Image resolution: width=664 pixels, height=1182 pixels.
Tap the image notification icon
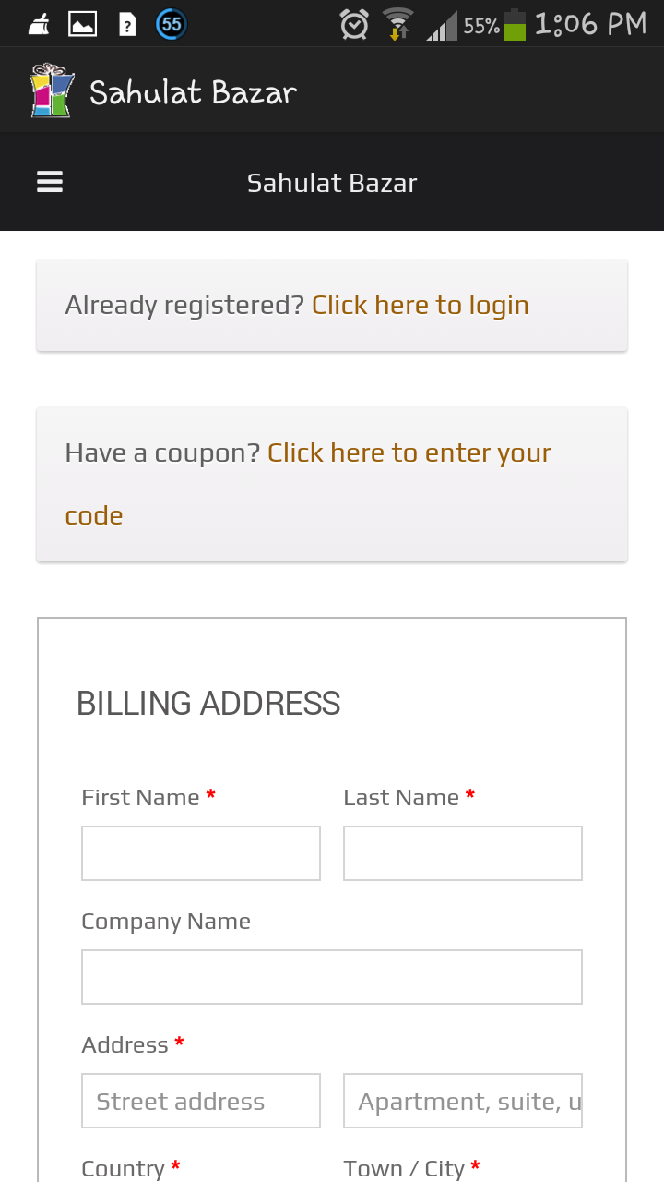(83, 25)
